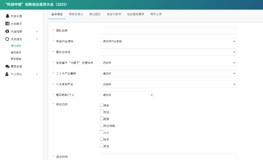Switch to the 核心团队 tab
Image resolution: width=263 pixels, height=160 pixels.
click(x=95, y=14)
